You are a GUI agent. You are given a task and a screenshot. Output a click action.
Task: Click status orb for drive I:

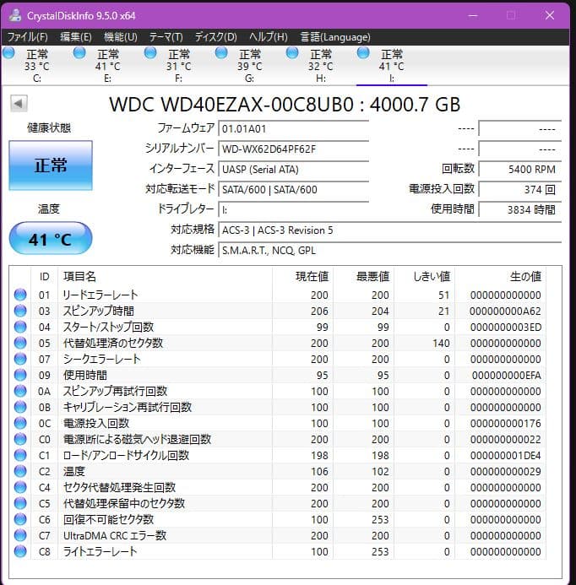[x=363, y=53]
